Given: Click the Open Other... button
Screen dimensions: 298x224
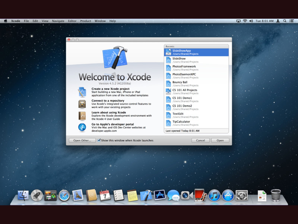Looking at the screenshot, I should (82, 140).
